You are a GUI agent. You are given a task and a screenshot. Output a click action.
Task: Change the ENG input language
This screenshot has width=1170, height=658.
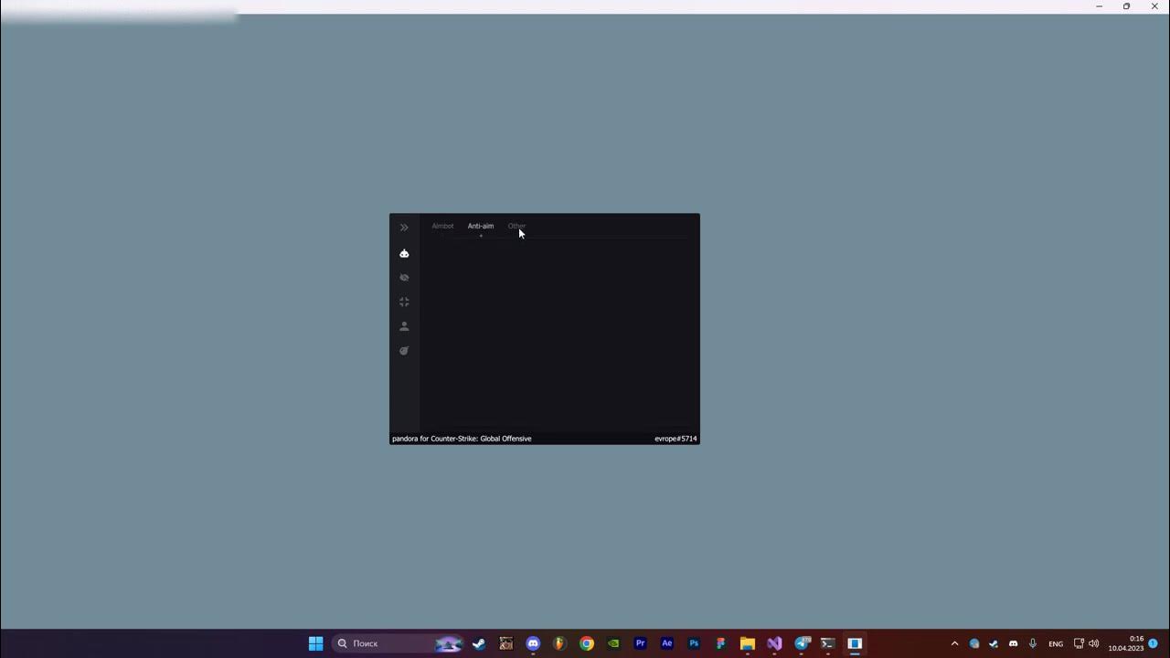click(1056, 643)
